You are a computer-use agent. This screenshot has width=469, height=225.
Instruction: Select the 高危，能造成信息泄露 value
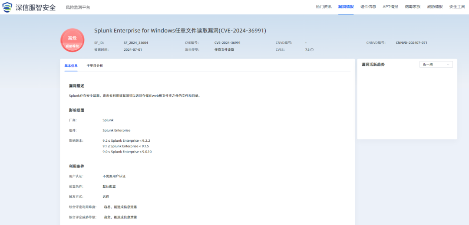(121, 217)
